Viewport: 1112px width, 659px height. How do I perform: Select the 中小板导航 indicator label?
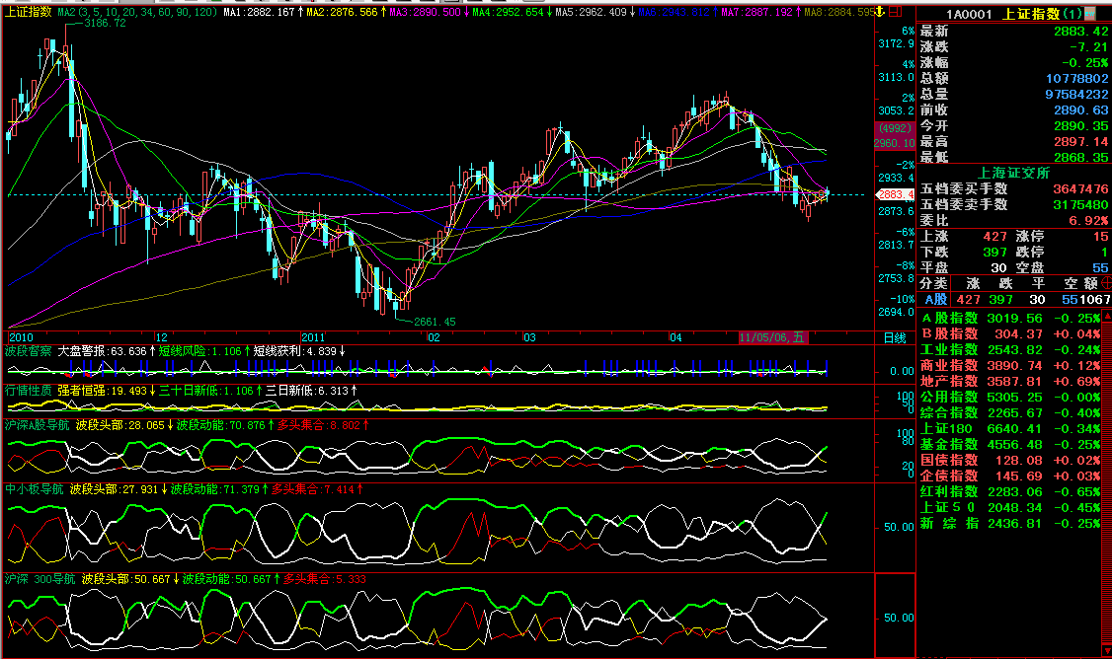pos(34,489)
